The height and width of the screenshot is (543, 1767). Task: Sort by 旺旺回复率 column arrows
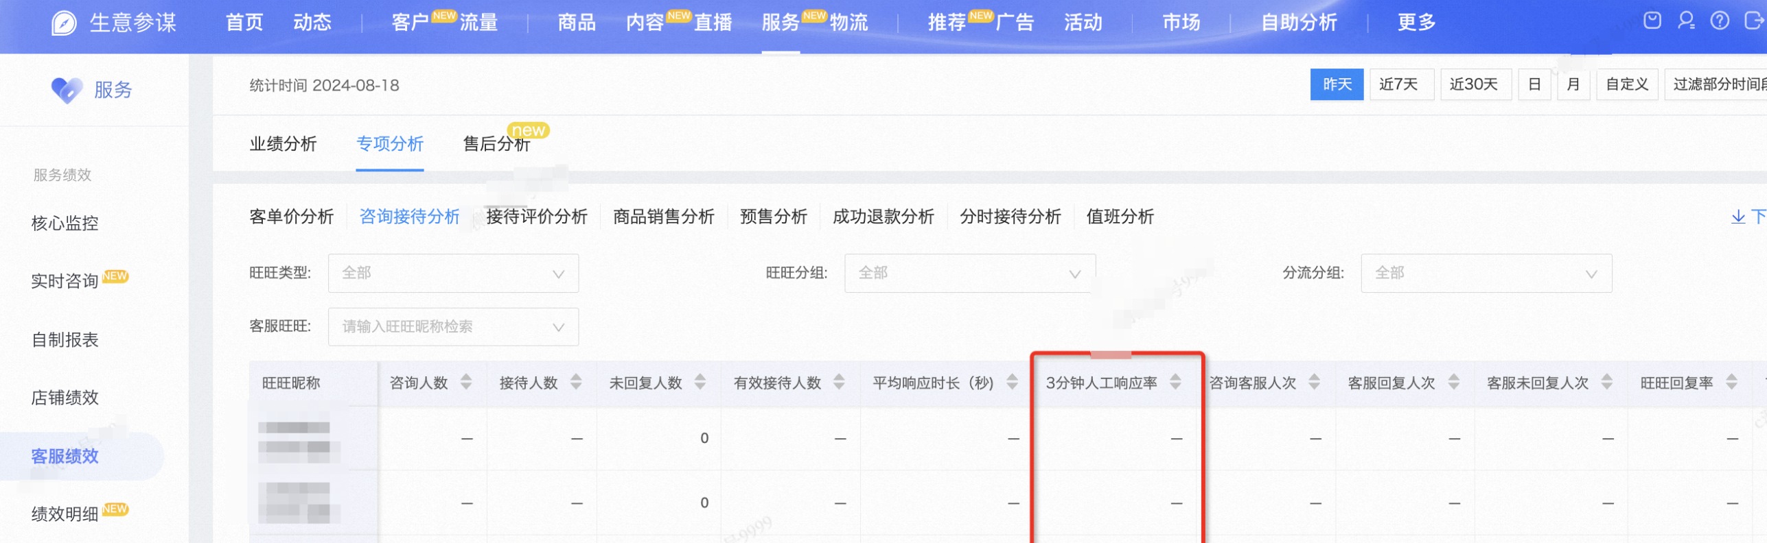coord(1731,382)
